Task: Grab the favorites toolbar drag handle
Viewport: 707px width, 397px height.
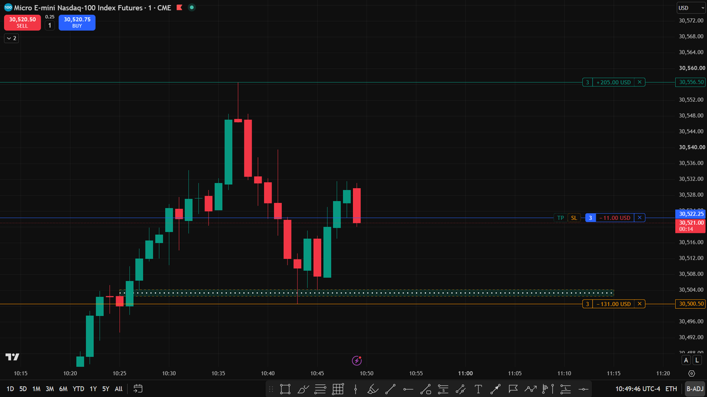Action: tap(271, 389)
